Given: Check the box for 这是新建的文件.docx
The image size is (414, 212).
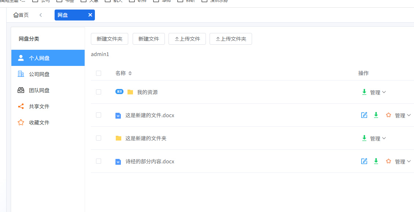Looking at the screenshot, I should [99, 115].
